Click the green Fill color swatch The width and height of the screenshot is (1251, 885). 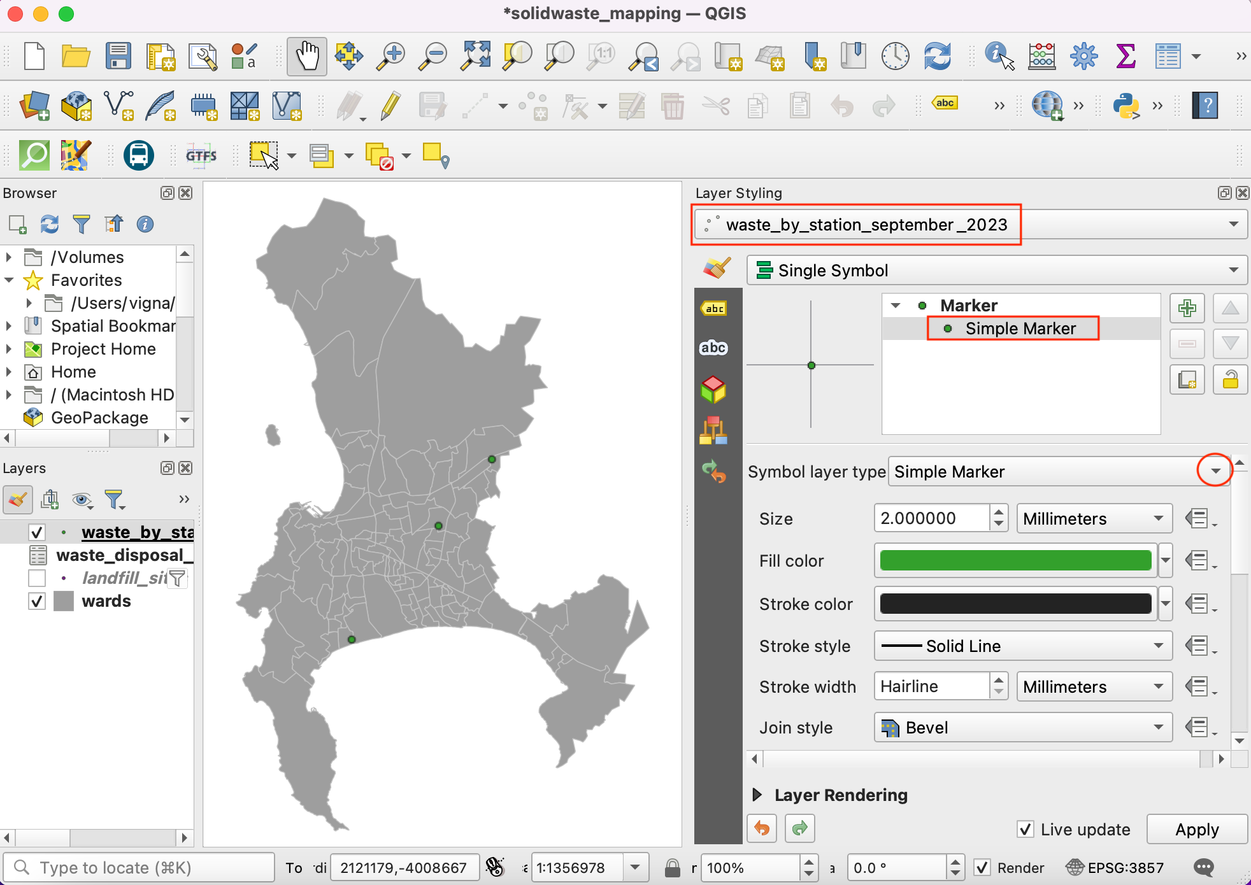click(1015, 561)
